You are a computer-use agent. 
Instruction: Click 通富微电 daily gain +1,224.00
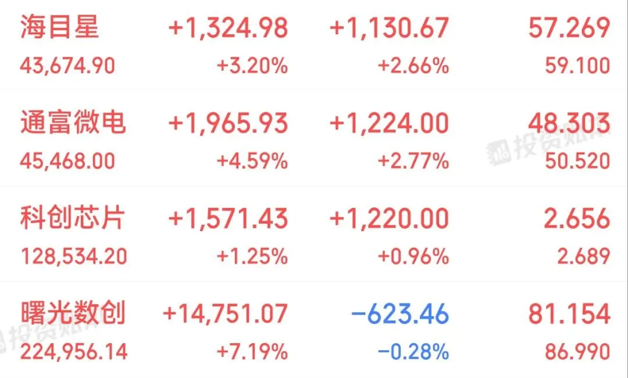click(x=389, y=123)
